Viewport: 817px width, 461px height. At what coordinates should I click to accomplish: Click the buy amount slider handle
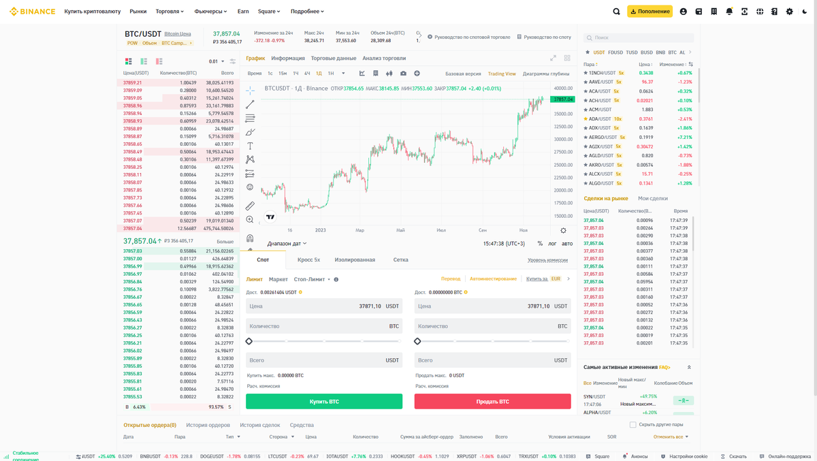click(249, 341)
